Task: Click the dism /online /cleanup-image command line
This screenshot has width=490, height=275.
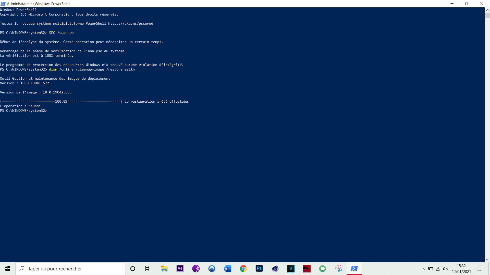Action: (x=67, y=69)
